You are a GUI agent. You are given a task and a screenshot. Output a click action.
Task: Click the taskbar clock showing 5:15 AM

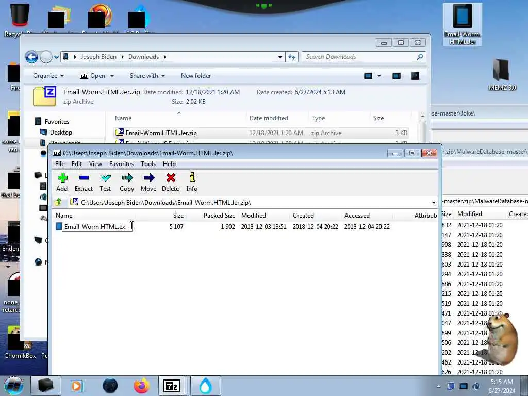coord(502,386)
